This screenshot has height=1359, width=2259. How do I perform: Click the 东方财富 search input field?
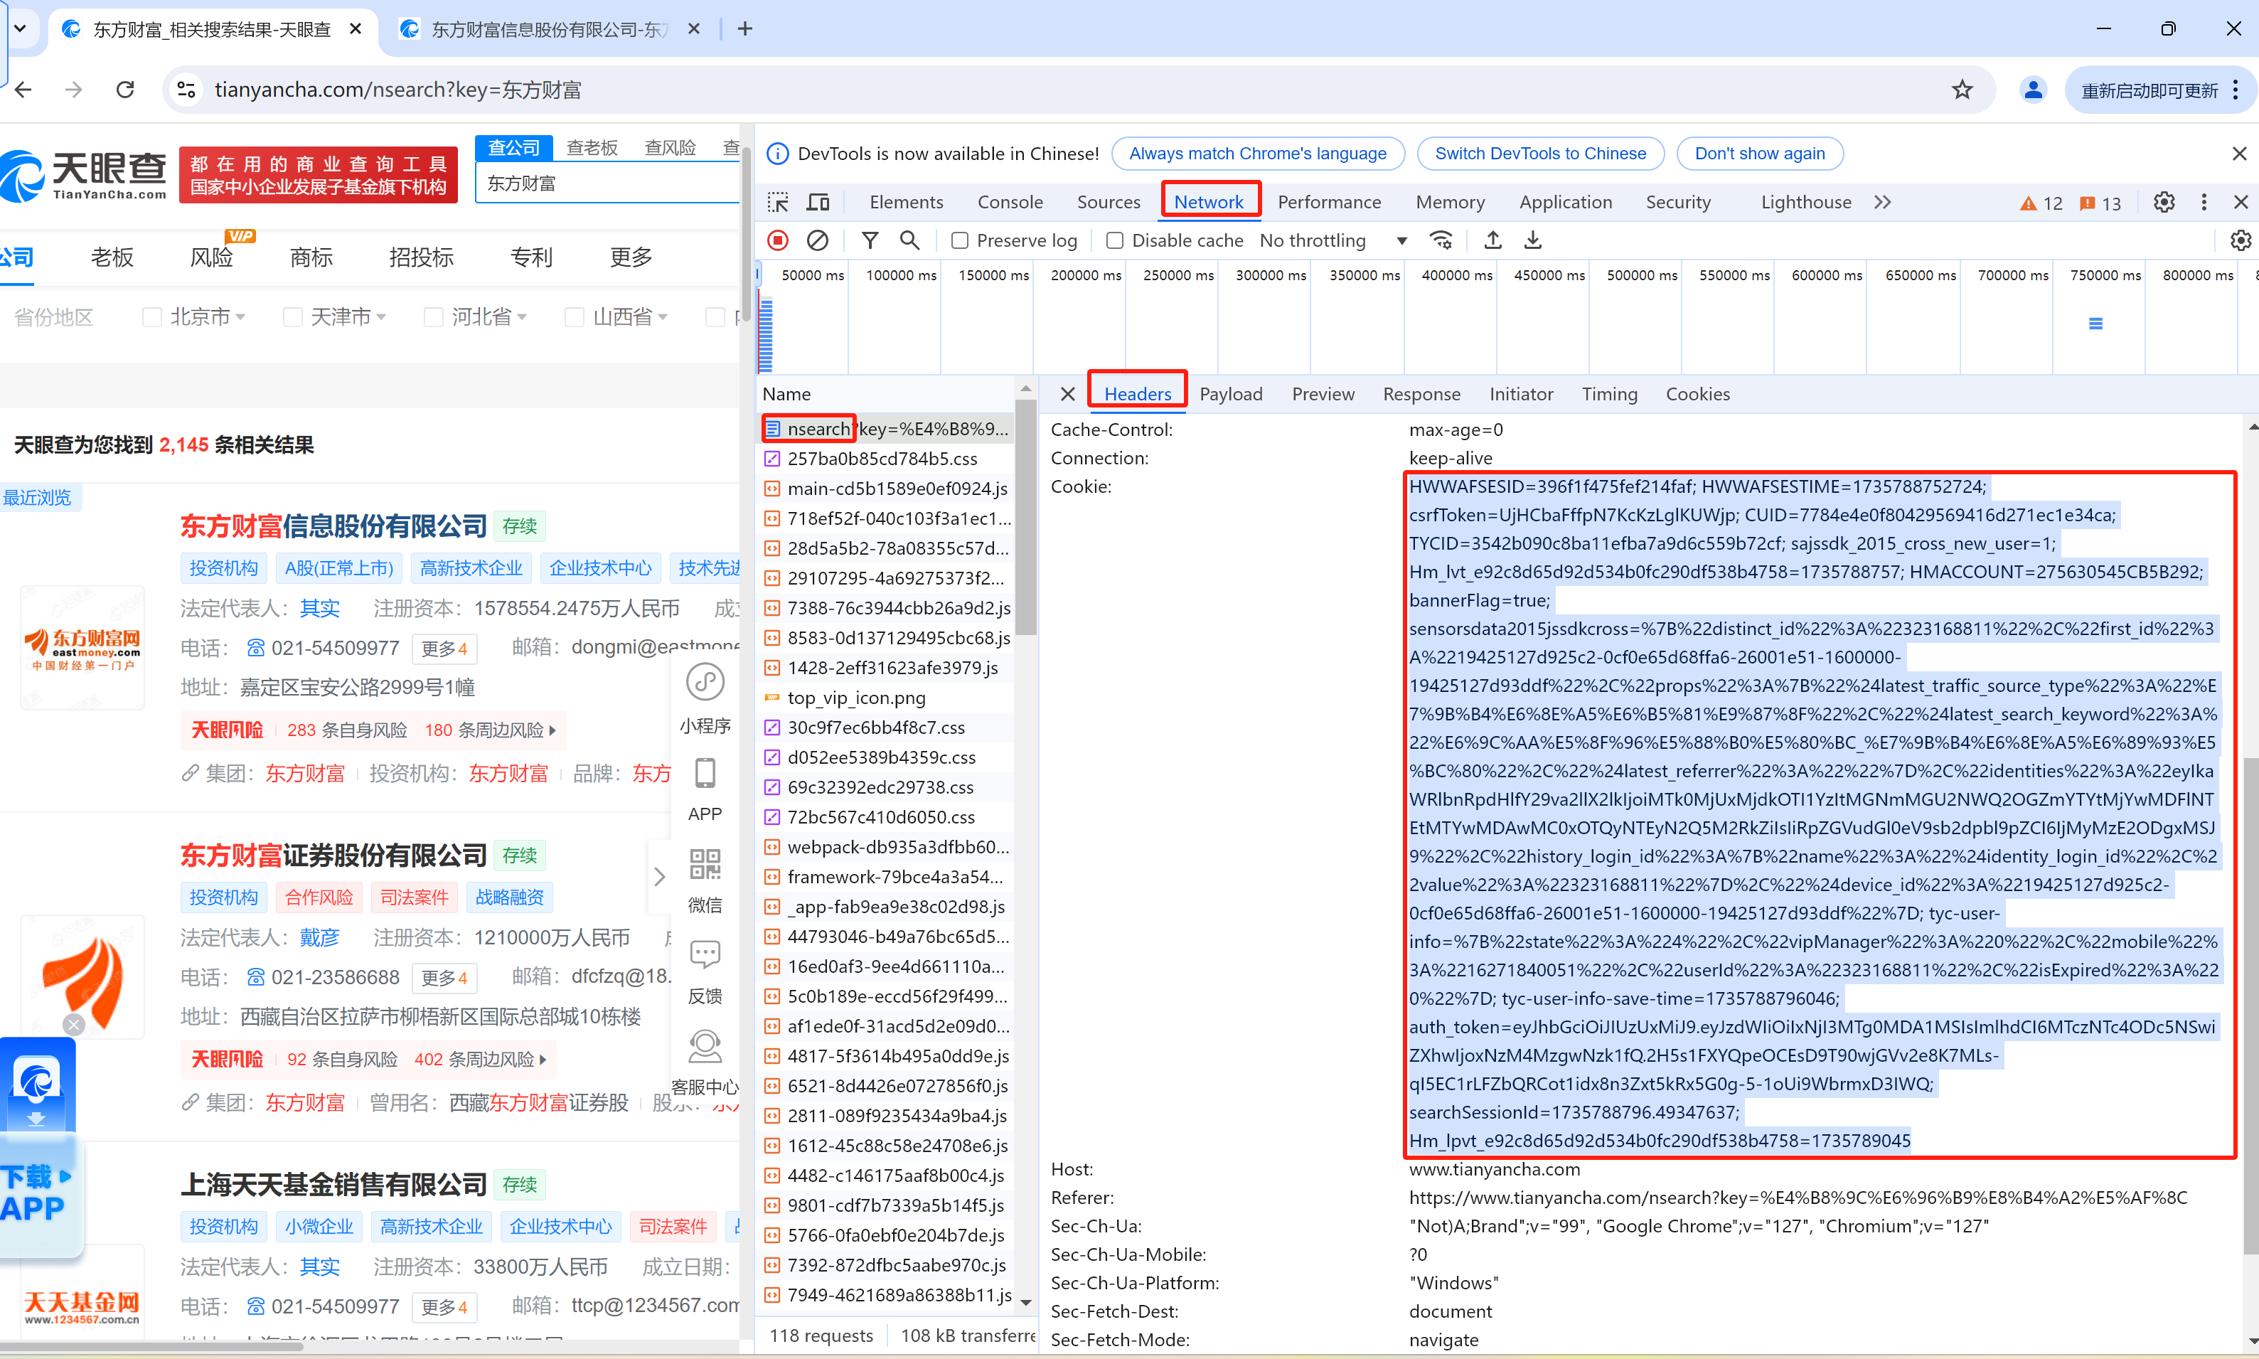coord(608,183)
